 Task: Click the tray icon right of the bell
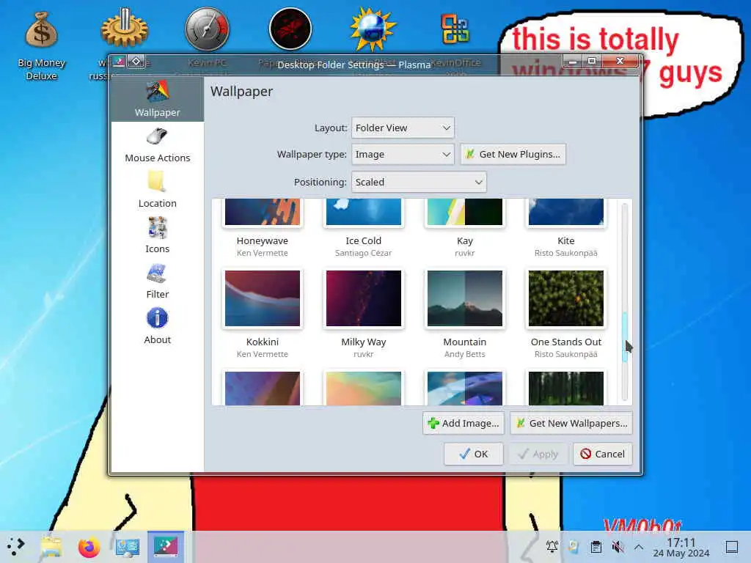tap(574, 546)
